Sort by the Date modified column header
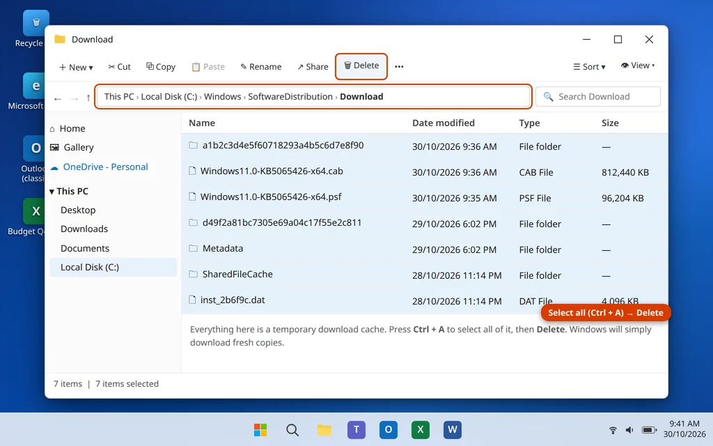This screenshot has height=446, width=713. click(x=444, y=123)
